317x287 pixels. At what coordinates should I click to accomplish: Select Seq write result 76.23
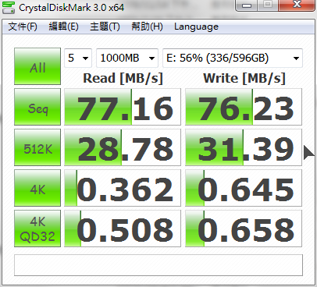(244, 107)
